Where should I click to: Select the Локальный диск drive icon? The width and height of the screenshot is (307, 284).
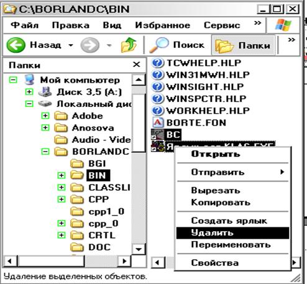(45, 104)
